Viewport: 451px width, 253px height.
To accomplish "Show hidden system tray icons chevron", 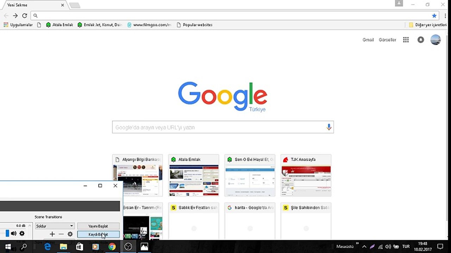I will pyautogui.click(x=364, y=247).
